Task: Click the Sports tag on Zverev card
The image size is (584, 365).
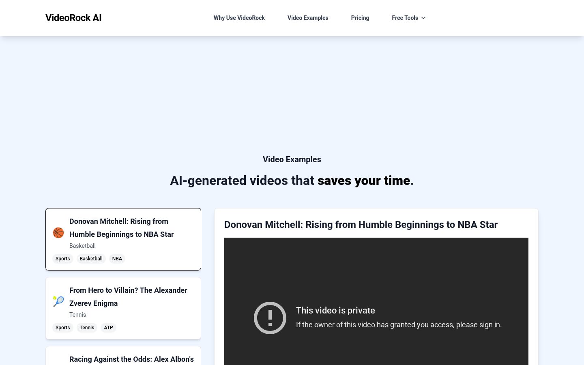Action: click(63, 328)
